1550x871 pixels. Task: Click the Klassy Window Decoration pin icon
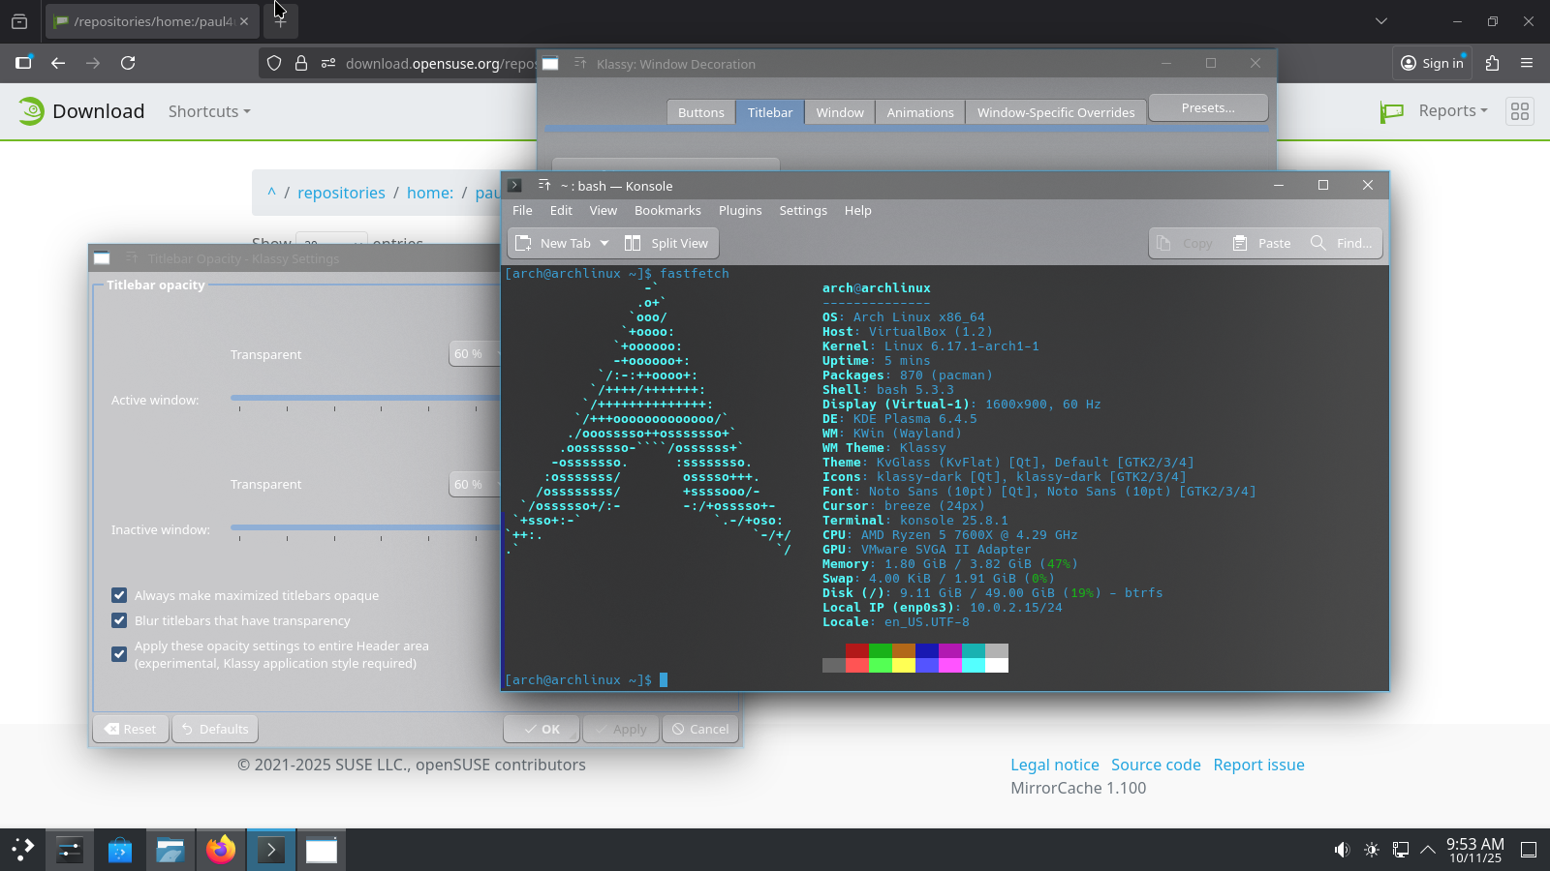coord(580,64)
